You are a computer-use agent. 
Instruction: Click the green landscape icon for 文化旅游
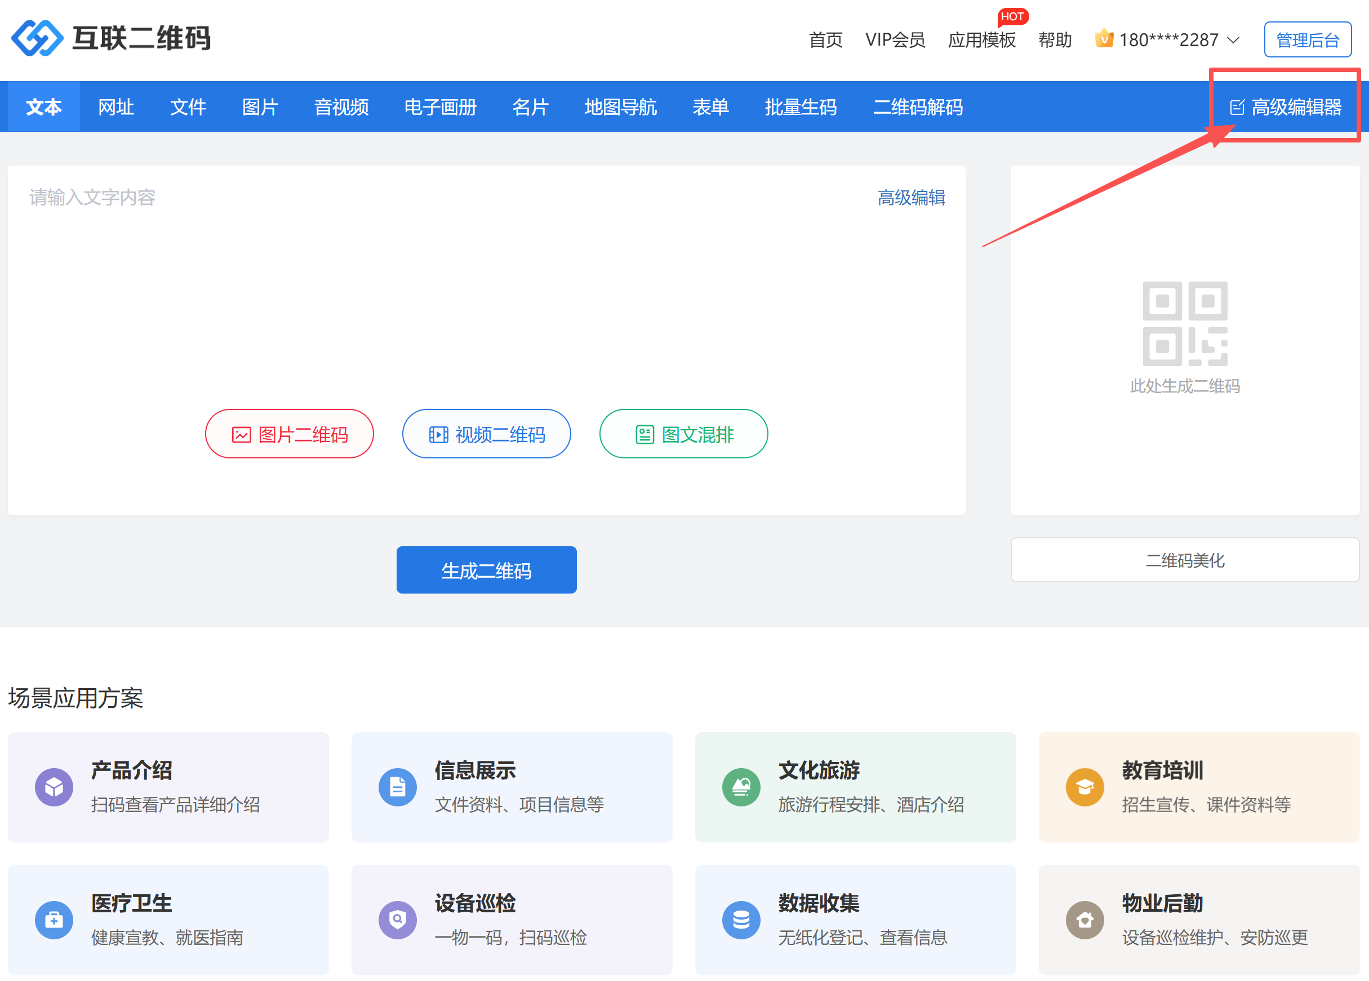[741, 787]
